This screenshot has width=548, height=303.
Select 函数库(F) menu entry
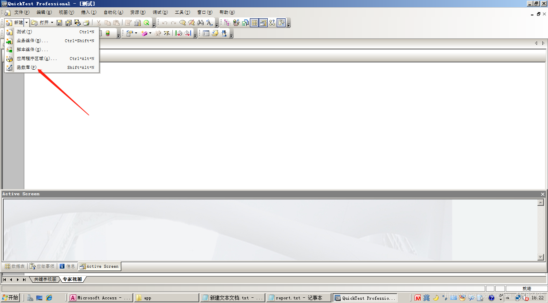[x=52, y=67]
